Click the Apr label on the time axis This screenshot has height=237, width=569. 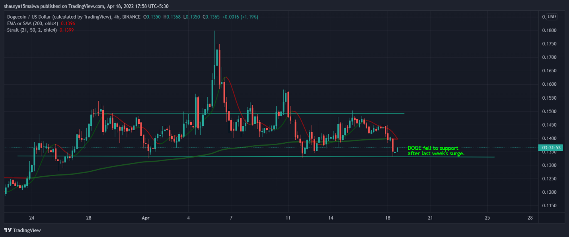[146, 218]
